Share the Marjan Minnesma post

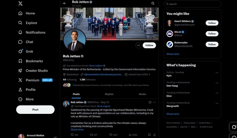(x=155, y=135)
